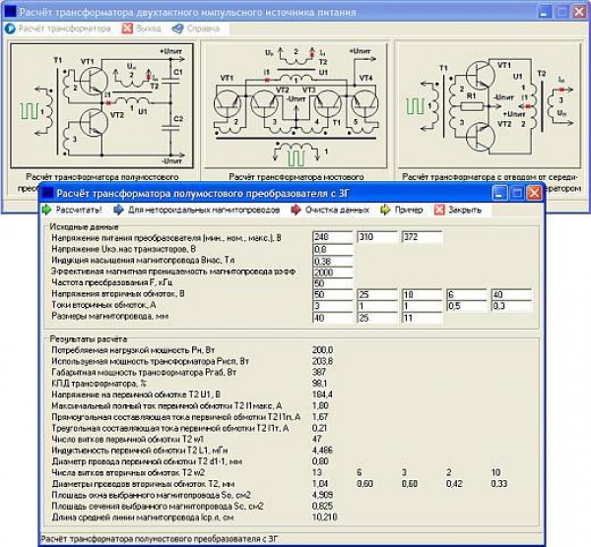Screen dimensions: 591x547
Task: Open 'Расчёт трансформатора' menu in main window
Action: (46, 30)
